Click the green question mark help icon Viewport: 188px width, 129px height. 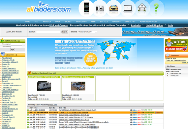[156, 8]
